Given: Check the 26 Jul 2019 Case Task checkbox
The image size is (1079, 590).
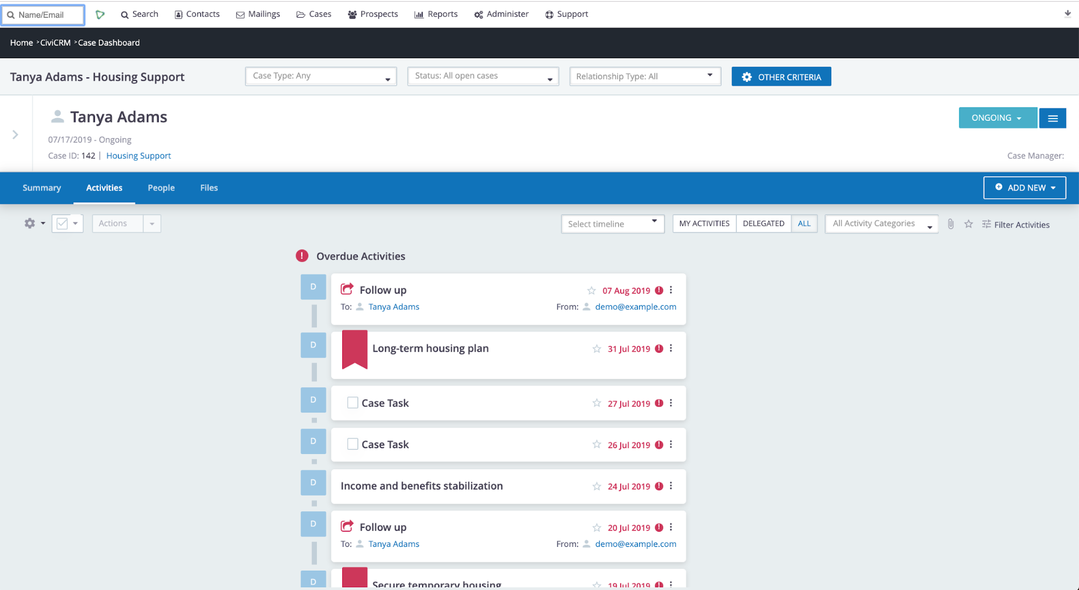Looking at the screenshot, I should tap(352, 444).
